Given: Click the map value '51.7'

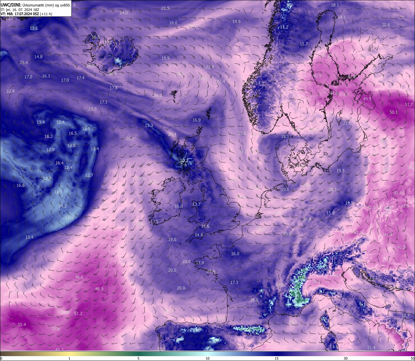Looking at the screenshot, I should [x=409, y=104].
